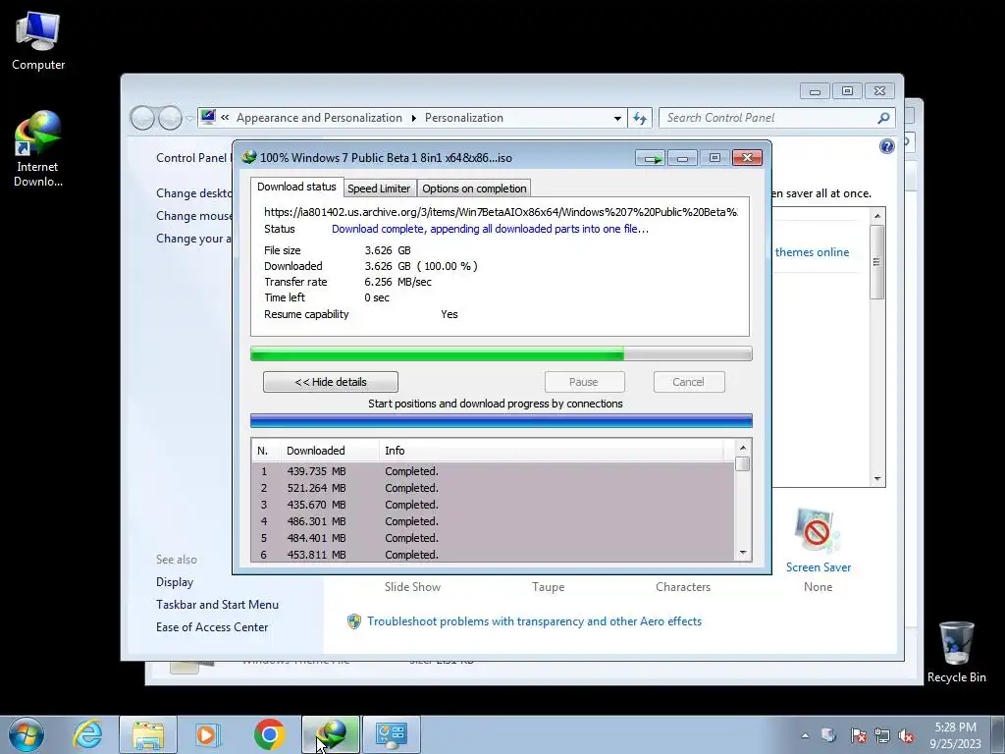Click network tray icon
This screenshot has width=1005, height=754.
882,735
